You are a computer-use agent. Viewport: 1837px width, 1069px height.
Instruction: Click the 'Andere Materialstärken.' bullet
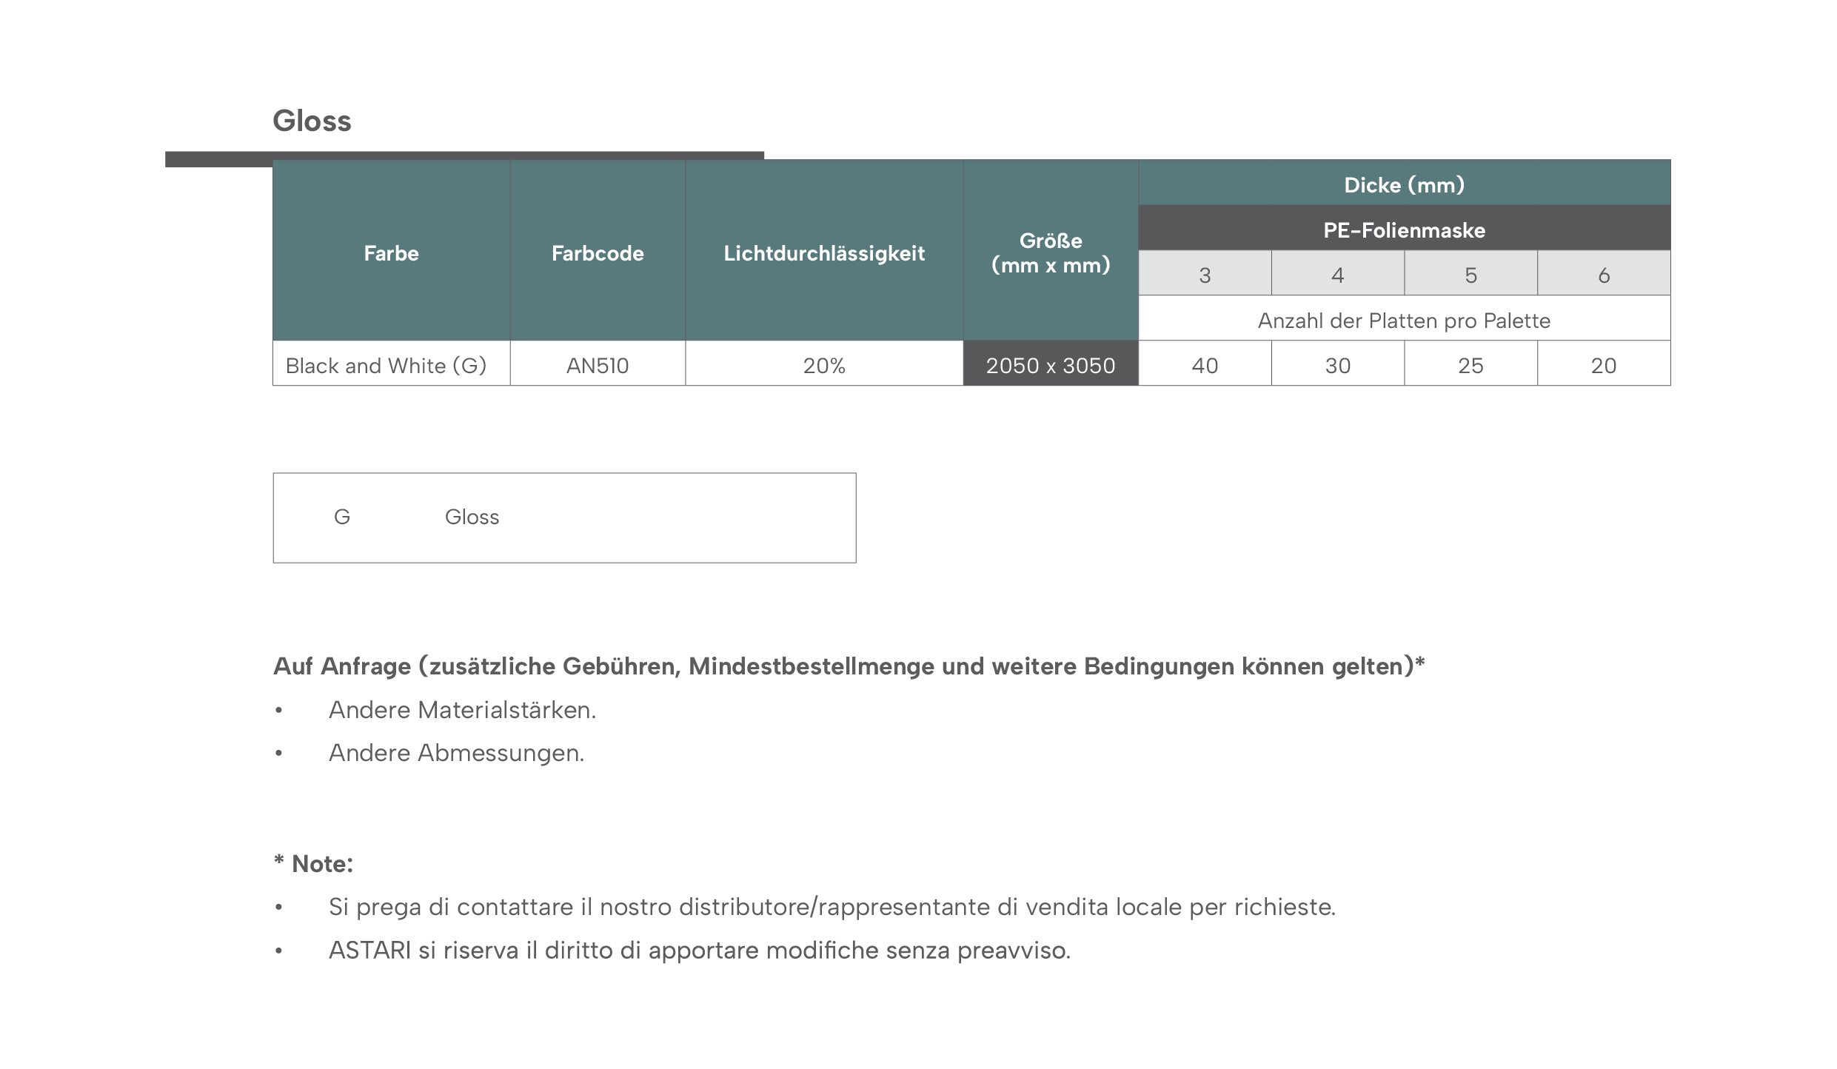462,710
